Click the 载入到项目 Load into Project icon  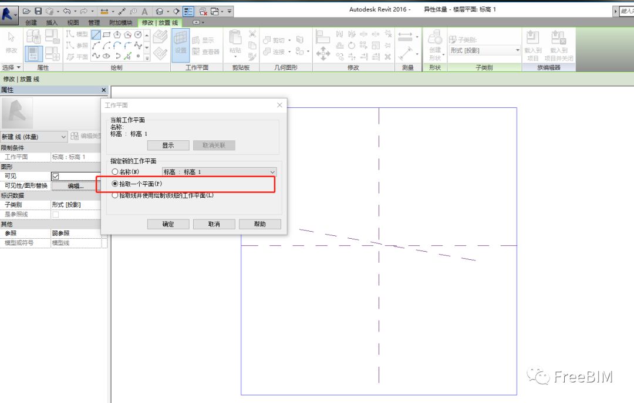(x=532, y=45)
